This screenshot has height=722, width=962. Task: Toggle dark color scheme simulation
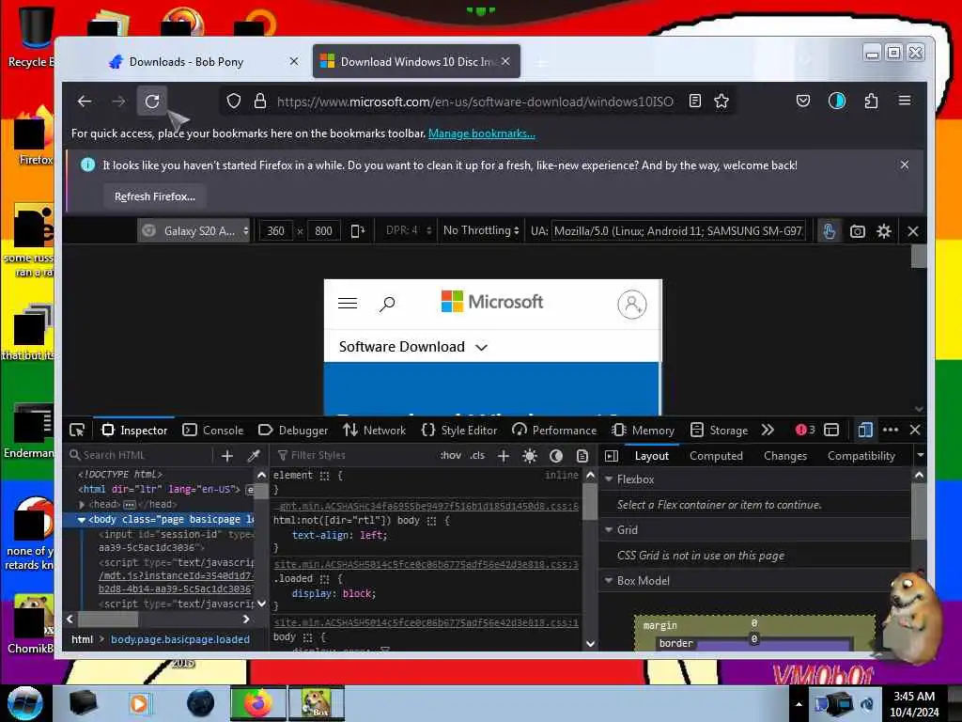(556, 456)
